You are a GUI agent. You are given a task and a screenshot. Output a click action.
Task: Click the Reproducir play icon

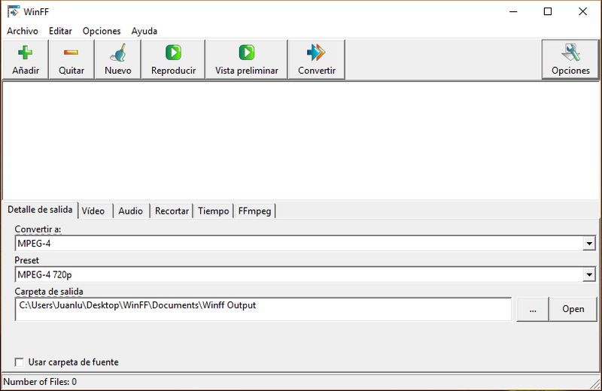click(173, 53)
